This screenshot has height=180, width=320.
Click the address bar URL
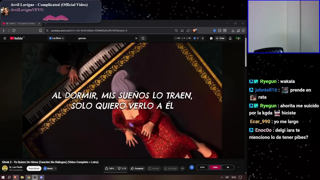tap(89, 30)
